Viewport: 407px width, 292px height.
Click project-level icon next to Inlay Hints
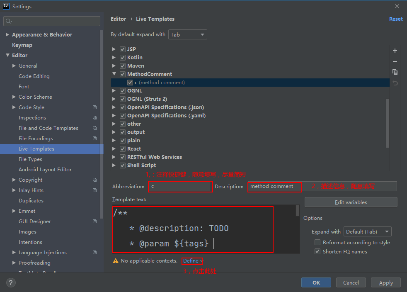[x=95, y=190]
